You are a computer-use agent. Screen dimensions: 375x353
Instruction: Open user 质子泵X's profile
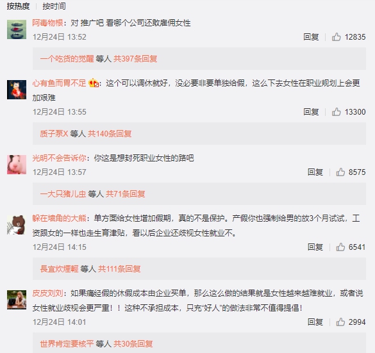coord(54,134)
